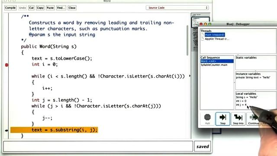Viewport: 277px width, 156px height.
Task: Select main (stopped) thread
Action: (215, 35)
